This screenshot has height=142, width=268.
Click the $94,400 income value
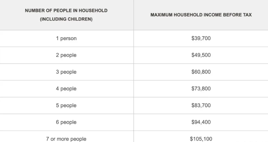pyautogui.click(x=201, y=122)
